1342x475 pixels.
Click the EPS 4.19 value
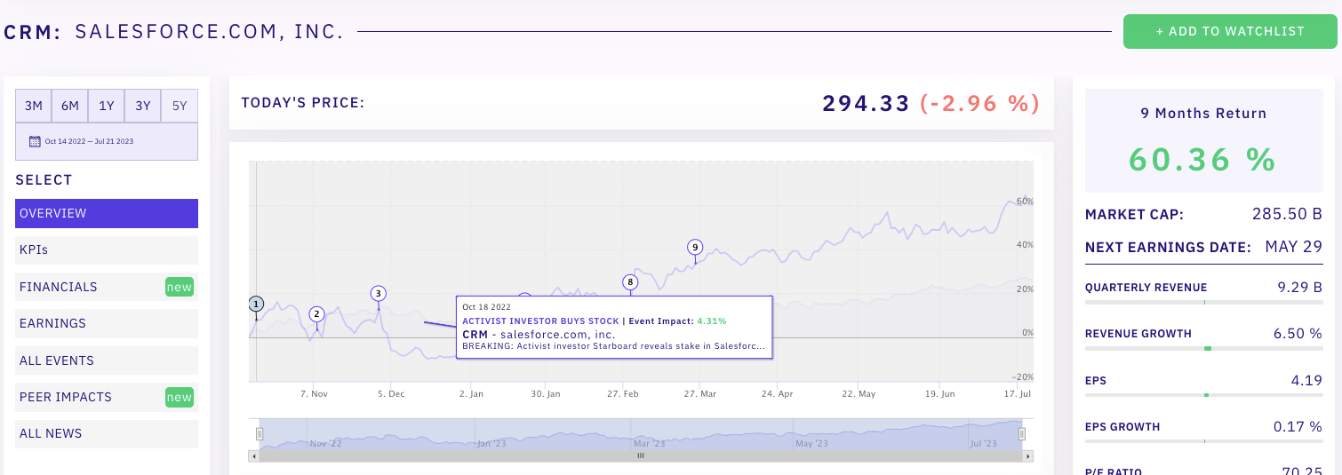pyautogui.click(x=1306, y=380)
